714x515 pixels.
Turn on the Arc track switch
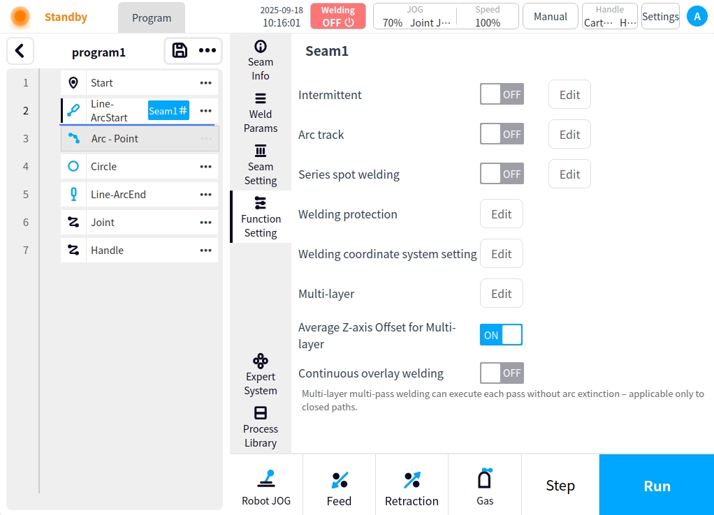(502, 134)
